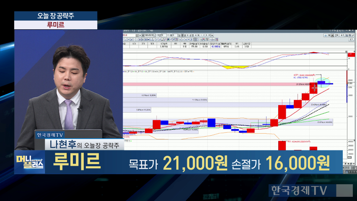Click the pink horizontal price band on the chart
This screenshot has height=201, width=357.
[210, 84]
